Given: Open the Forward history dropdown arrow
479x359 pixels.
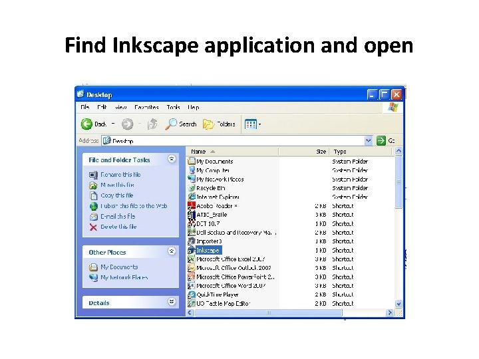Looking at the screenshot, I should point(140,124).
